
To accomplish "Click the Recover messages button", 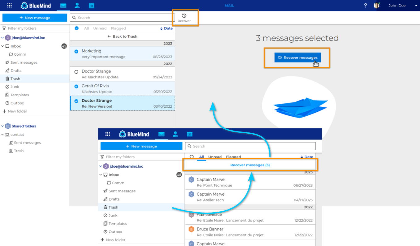I will point(298,57).
